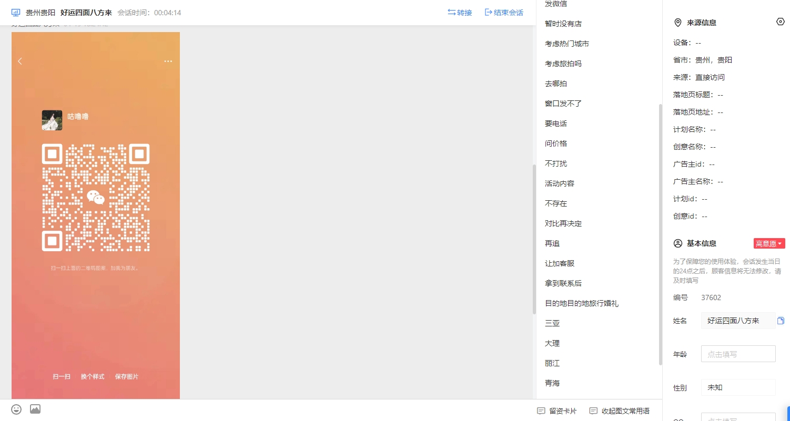790x421 pixels.
Task: Select the 三亚 quick reply
Action: (552, 323)
